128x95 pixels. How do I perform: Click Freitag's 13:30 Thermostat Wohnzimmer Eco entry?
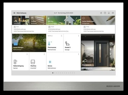click(94, 31)
